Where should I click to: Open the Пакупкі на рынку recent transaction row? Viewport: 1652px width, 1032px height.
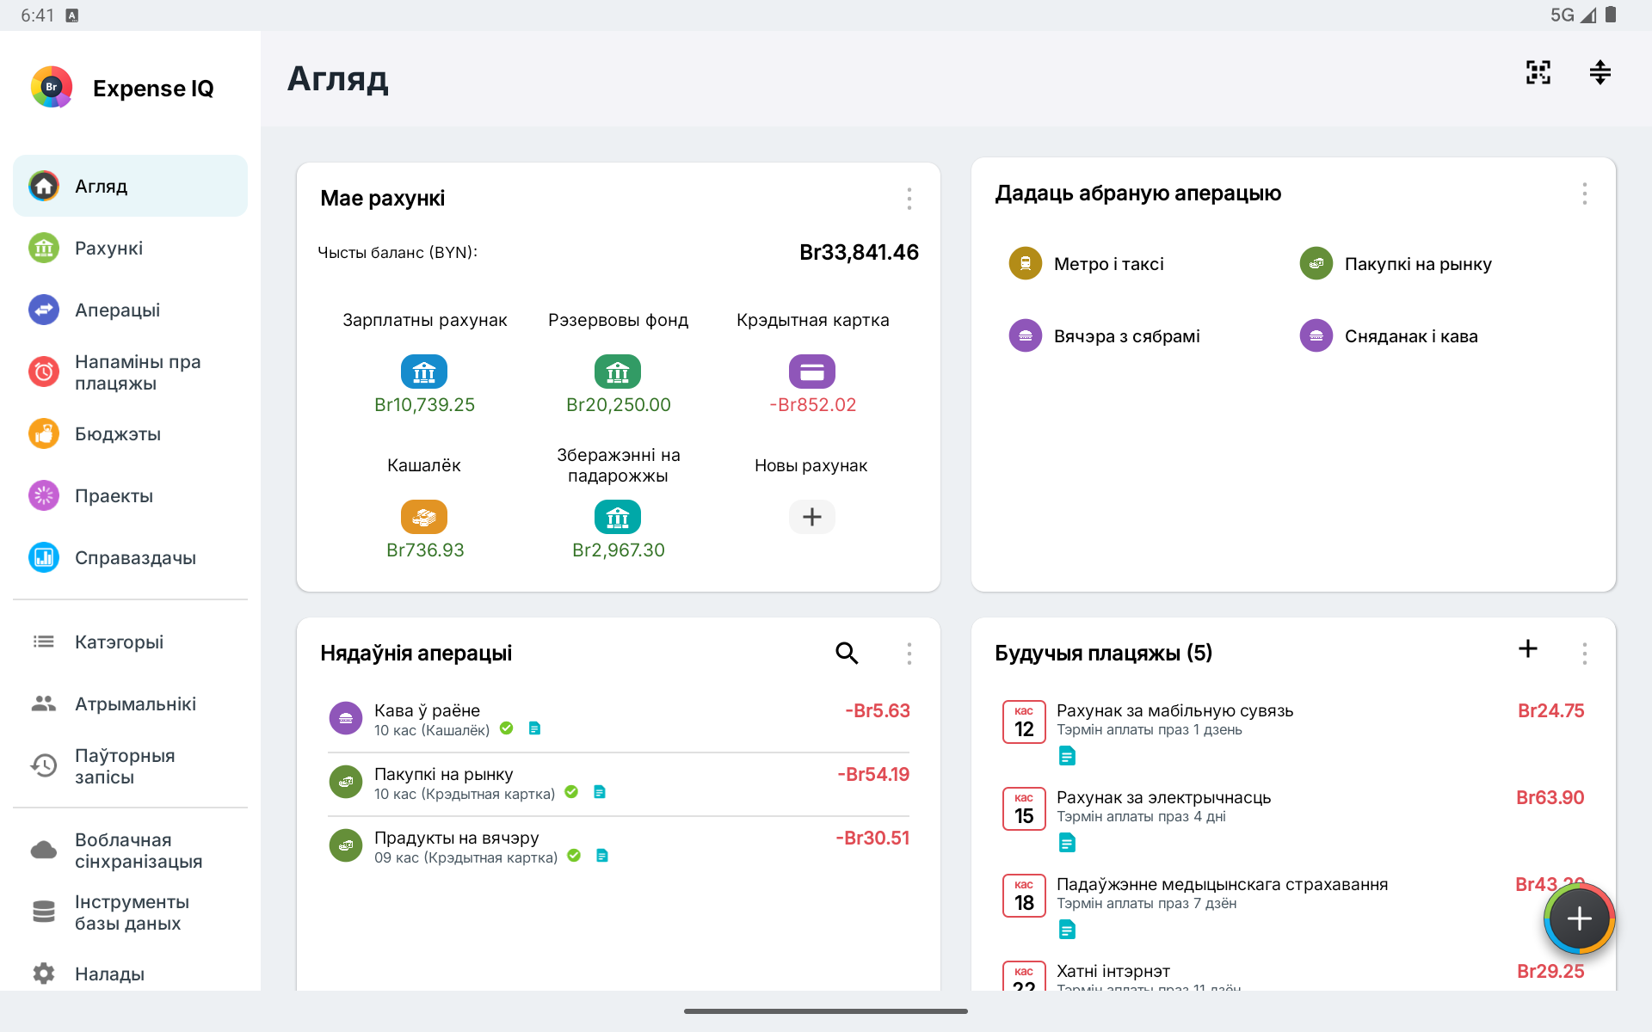pos(619,783)
